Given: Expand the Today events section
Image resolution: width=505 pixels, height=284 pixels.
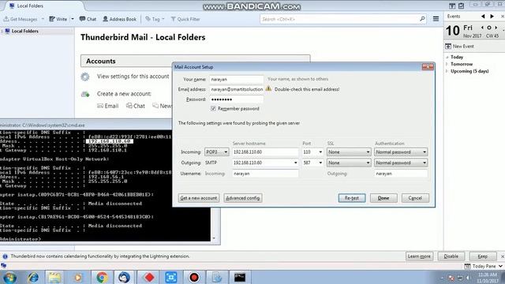Looking at the screenshot, I should pos(447,57).
